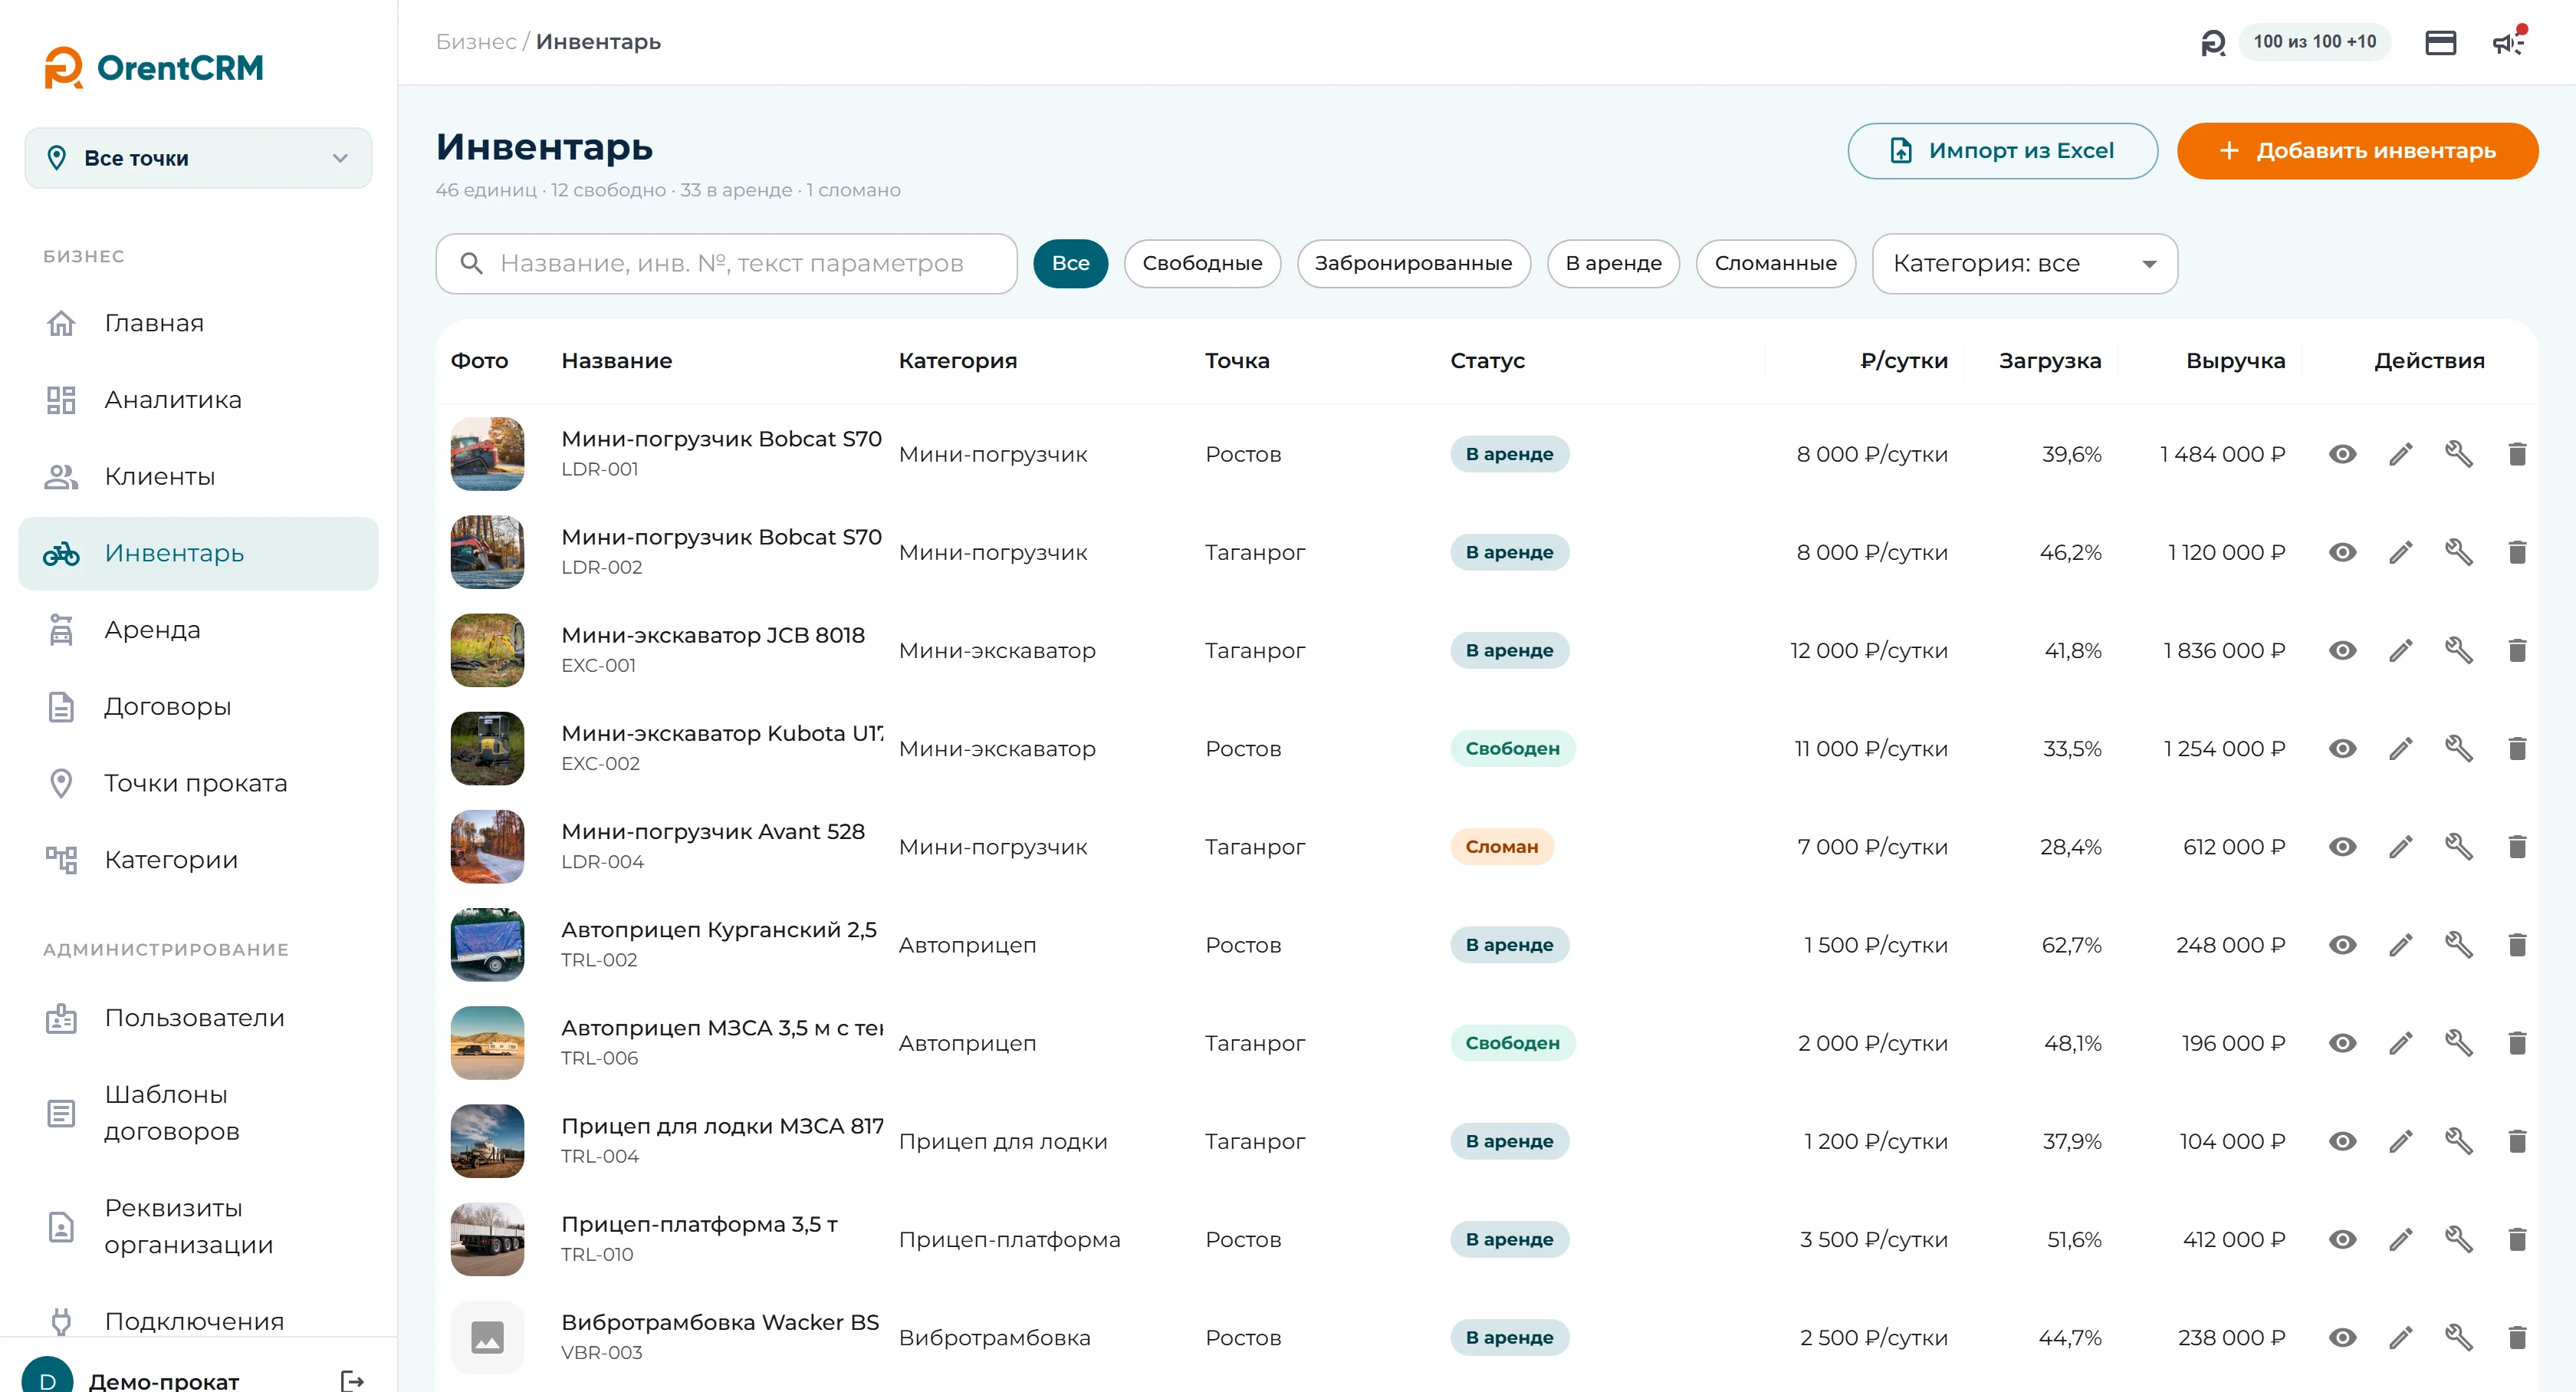Sort by Выручка column header
This screenshot has width=2576, height=1392.
coord(2235,360)
